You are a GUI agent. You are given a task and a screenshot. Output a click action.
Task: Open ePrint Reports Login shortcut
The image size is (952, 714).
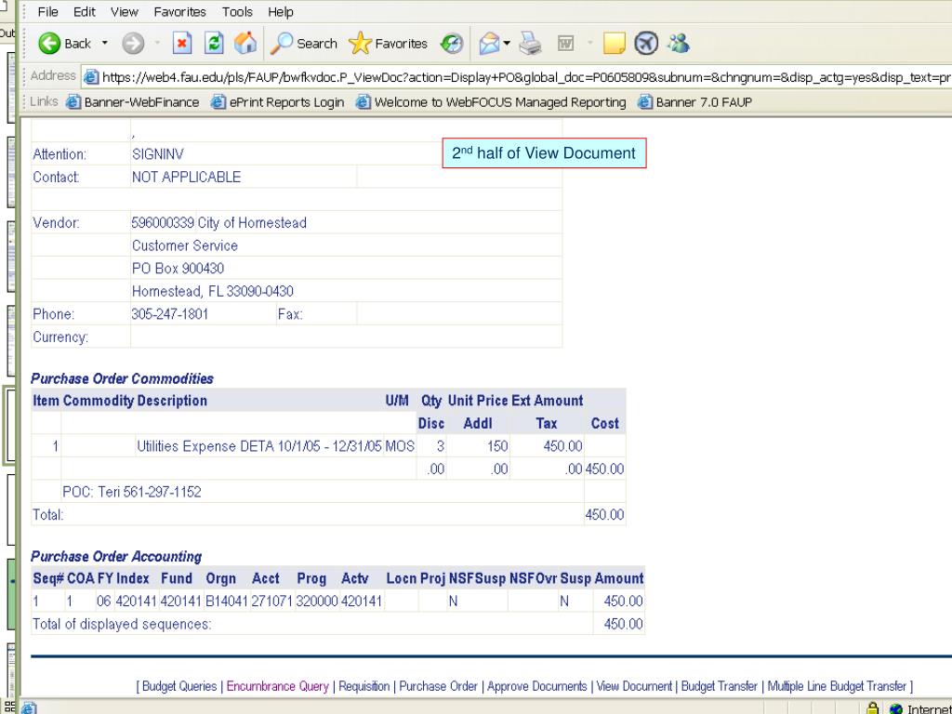pos(277,102)
